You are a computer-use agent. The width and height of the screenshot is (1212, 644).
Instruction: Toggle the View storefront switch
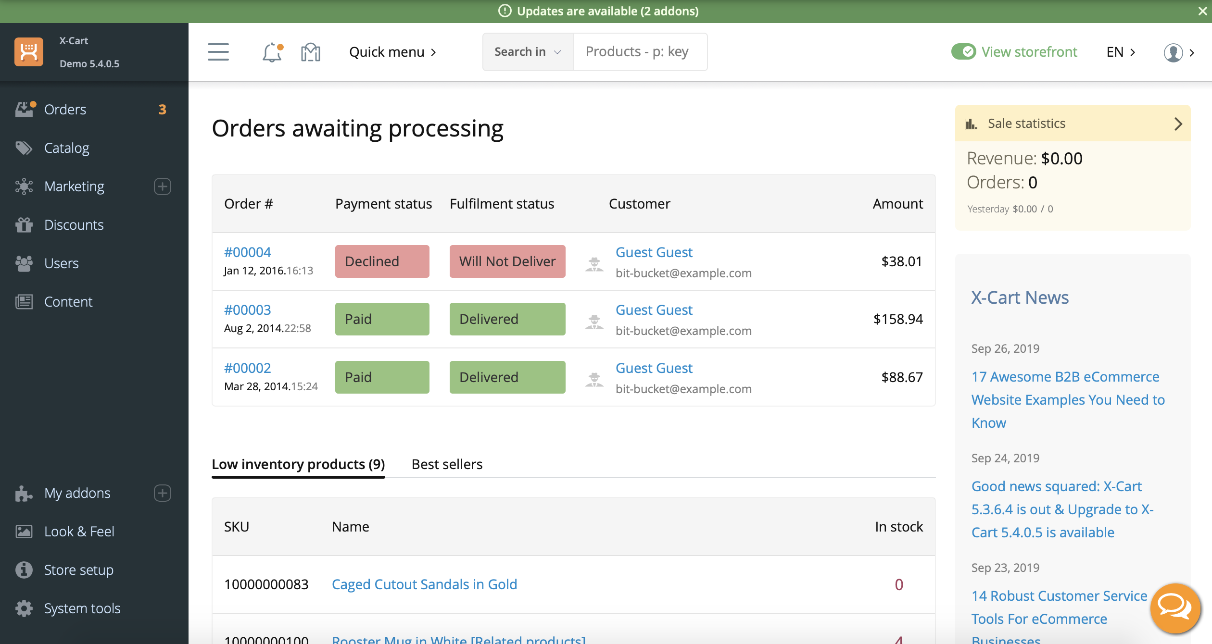tap(963, 52)
